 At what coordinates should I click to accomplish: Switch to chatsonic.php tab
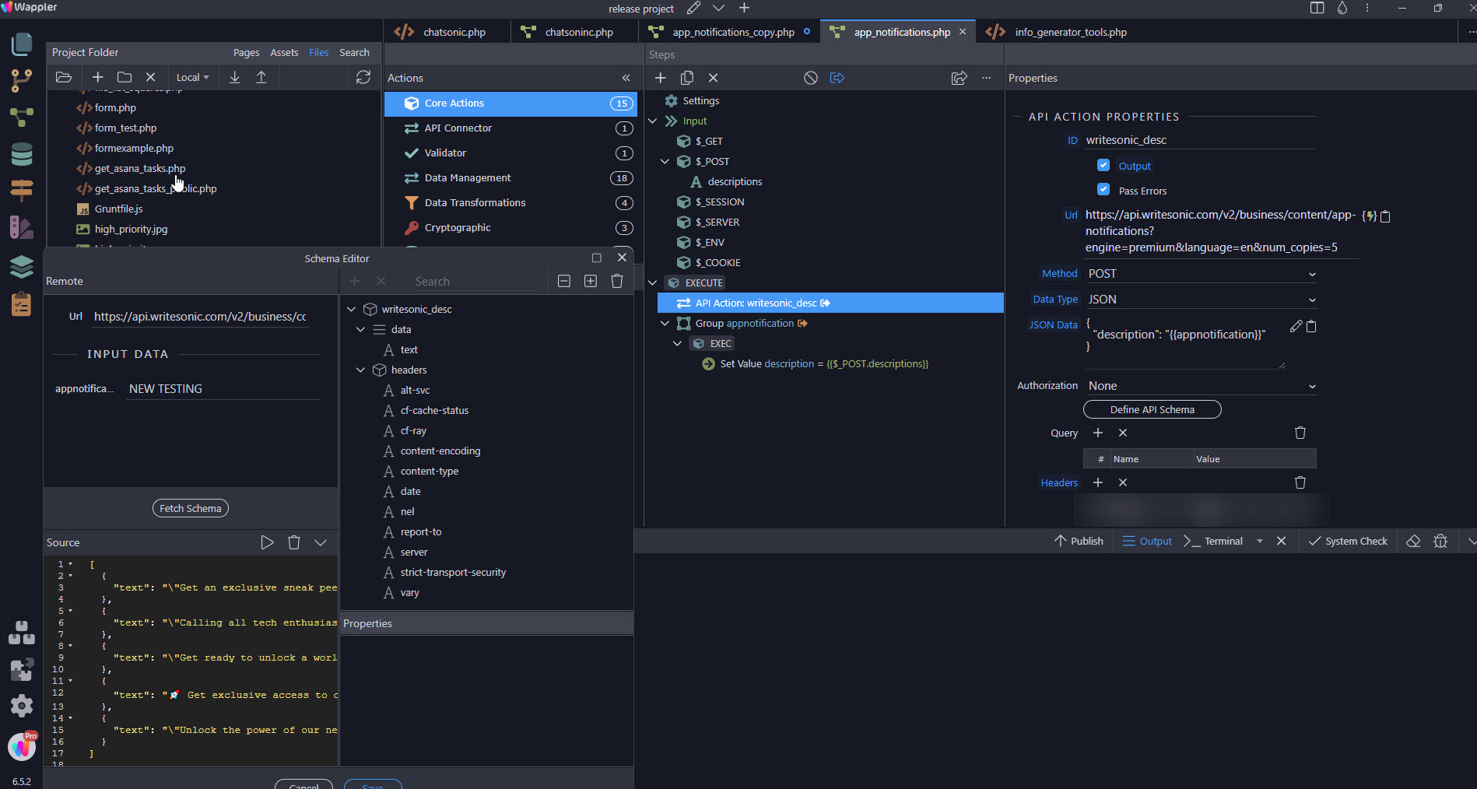point(447,32)
